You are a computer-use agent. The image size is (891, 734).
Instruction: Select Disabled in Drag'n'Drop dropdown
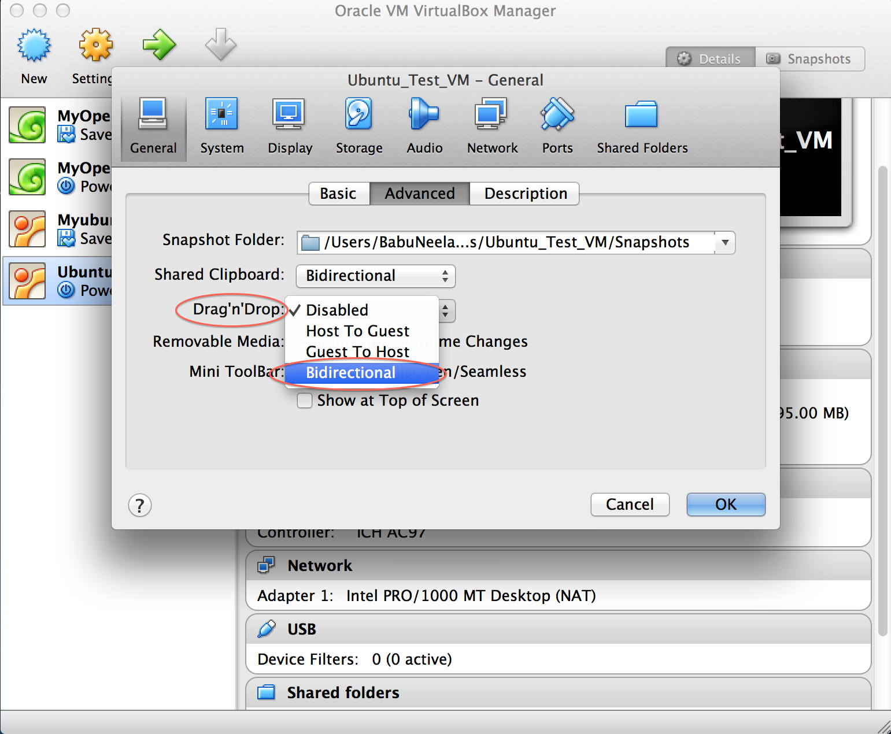click(336, 310)
